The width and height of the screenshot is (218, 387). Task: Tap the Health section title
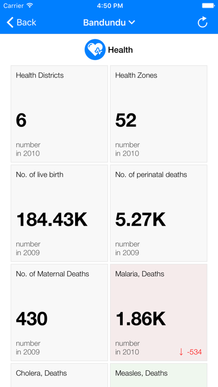121,50
